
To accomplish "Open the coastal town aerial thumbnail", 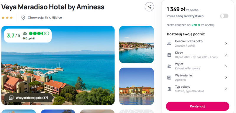I will [x=137, y=45].
